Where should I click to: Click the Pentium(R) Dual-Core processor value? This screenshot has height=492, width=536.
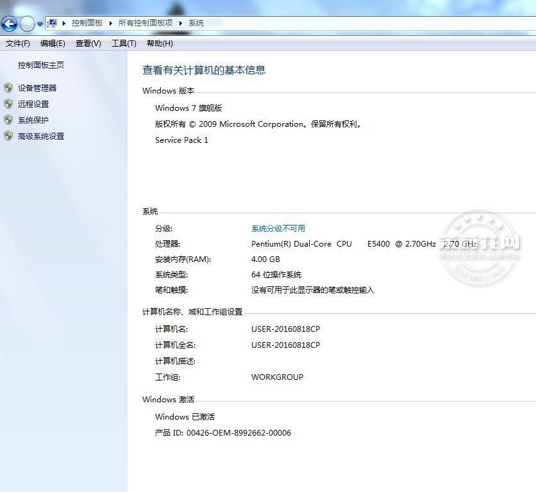point(364,244)
